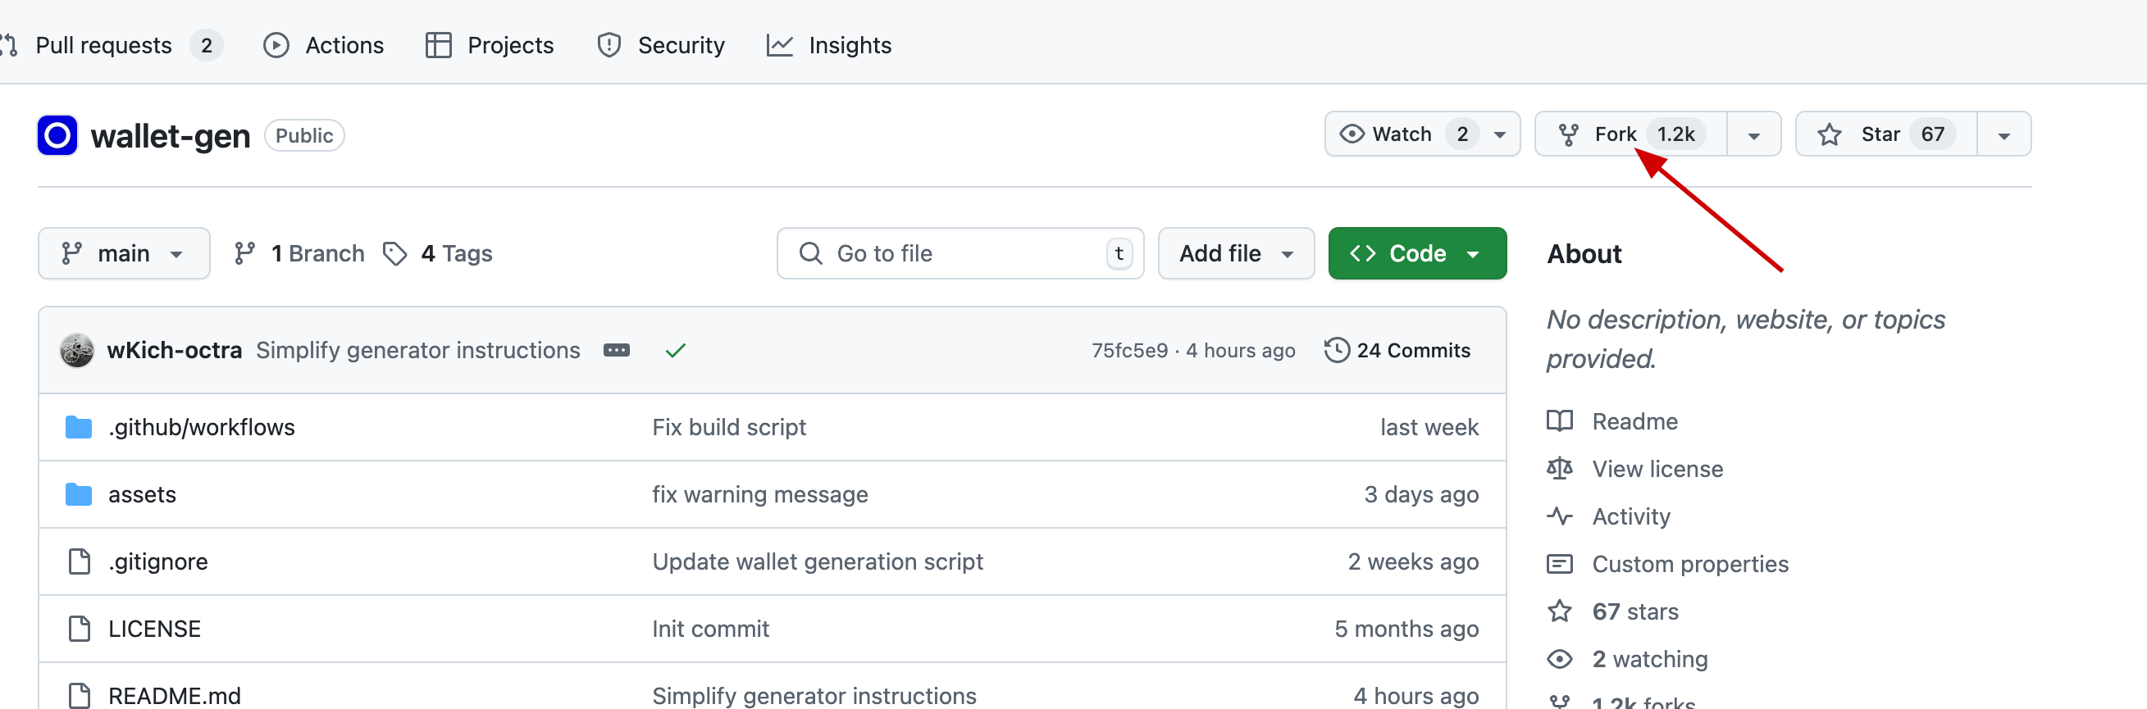Click the Activity pulse icon
Image resolution: width=2147 pixels, height=709 pixels.
click(1561, 516)
